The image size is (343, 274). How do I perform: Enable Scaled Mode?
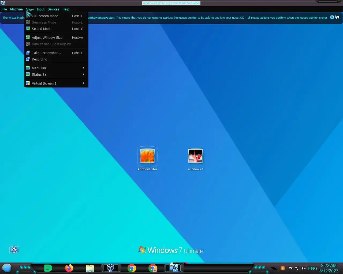pyautogui.click(x=56, y=29)
